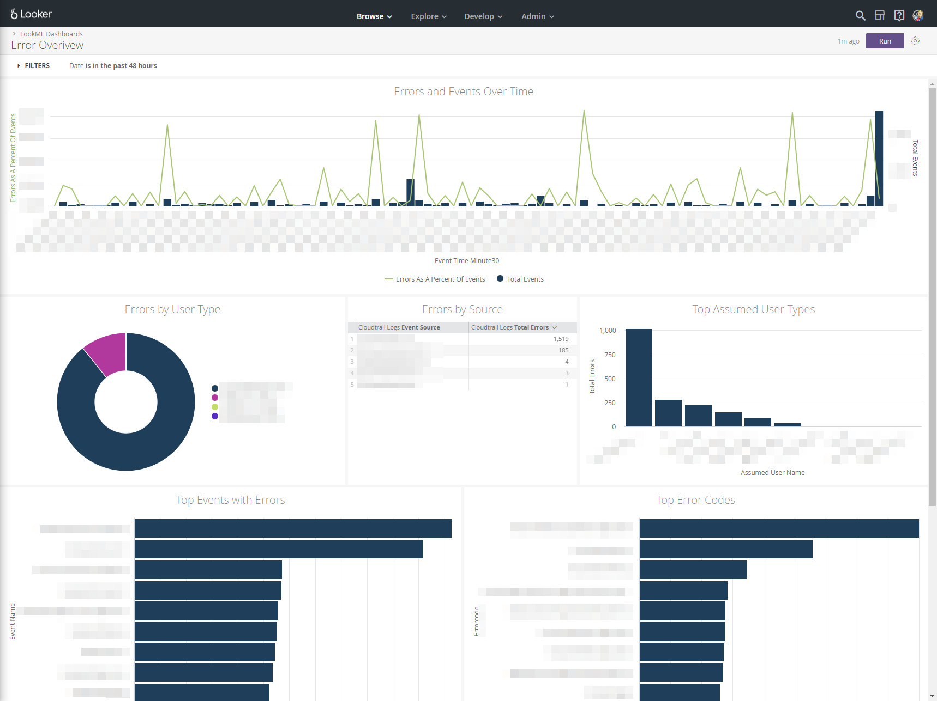Click the date filter text 'is in the past 48 hours'
Image resolution: width=937 pixels, height=701 pixels.
(x=119, y=65)
